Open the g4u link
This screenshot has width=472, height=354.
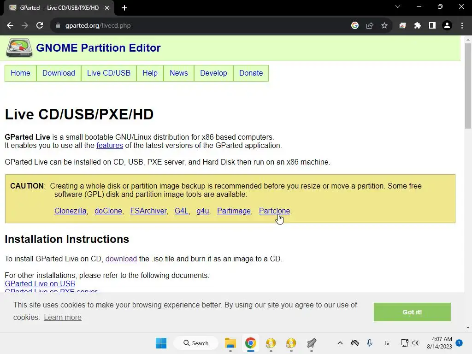pos(203,211)
